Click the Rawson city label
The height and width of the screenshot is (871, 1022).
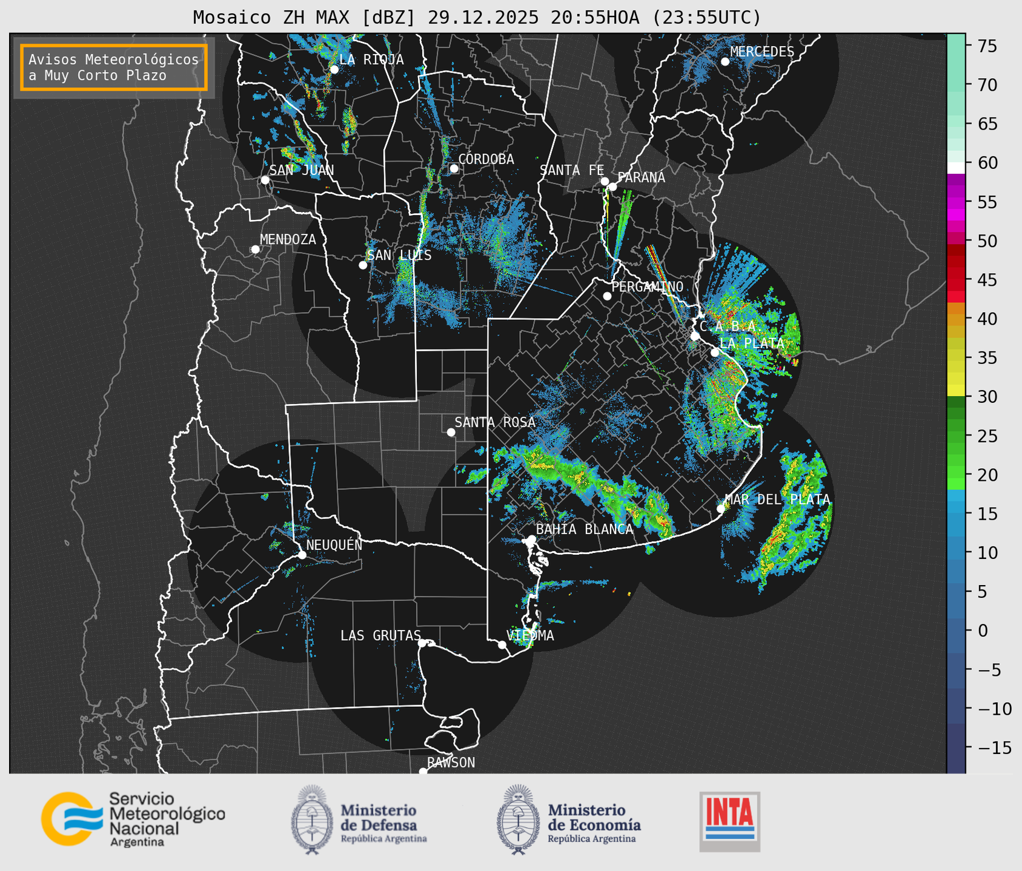[451, 763]
